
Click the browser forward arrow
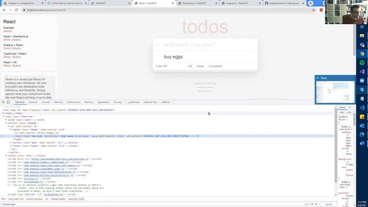[x=10, y=10]
